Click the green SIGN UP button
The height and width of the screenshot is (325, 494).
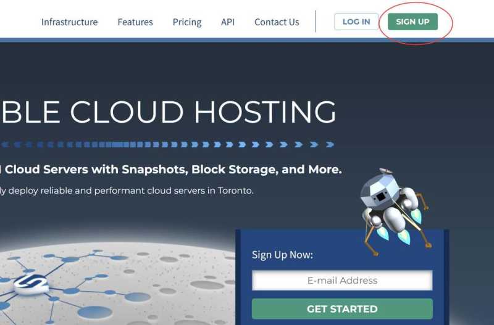(x=412, y=22)
